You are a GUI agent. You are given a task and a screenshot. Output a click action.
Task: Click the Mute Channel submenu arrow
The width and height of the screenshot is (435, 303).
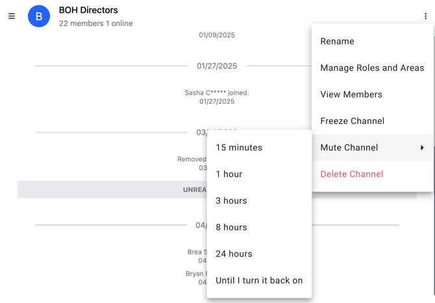tap(422, 148)
